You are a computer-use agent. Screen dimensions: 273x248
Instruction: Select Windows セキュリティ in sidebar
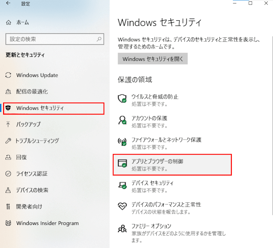click(55, 108)
